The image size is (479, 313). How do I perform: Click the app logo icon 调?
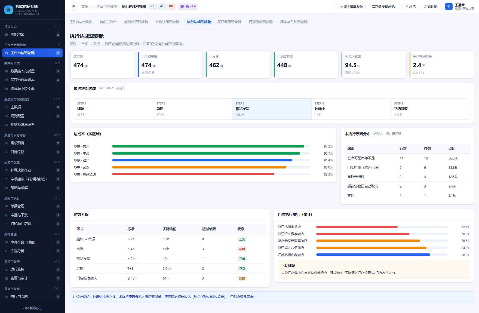(x=8, y=10)
